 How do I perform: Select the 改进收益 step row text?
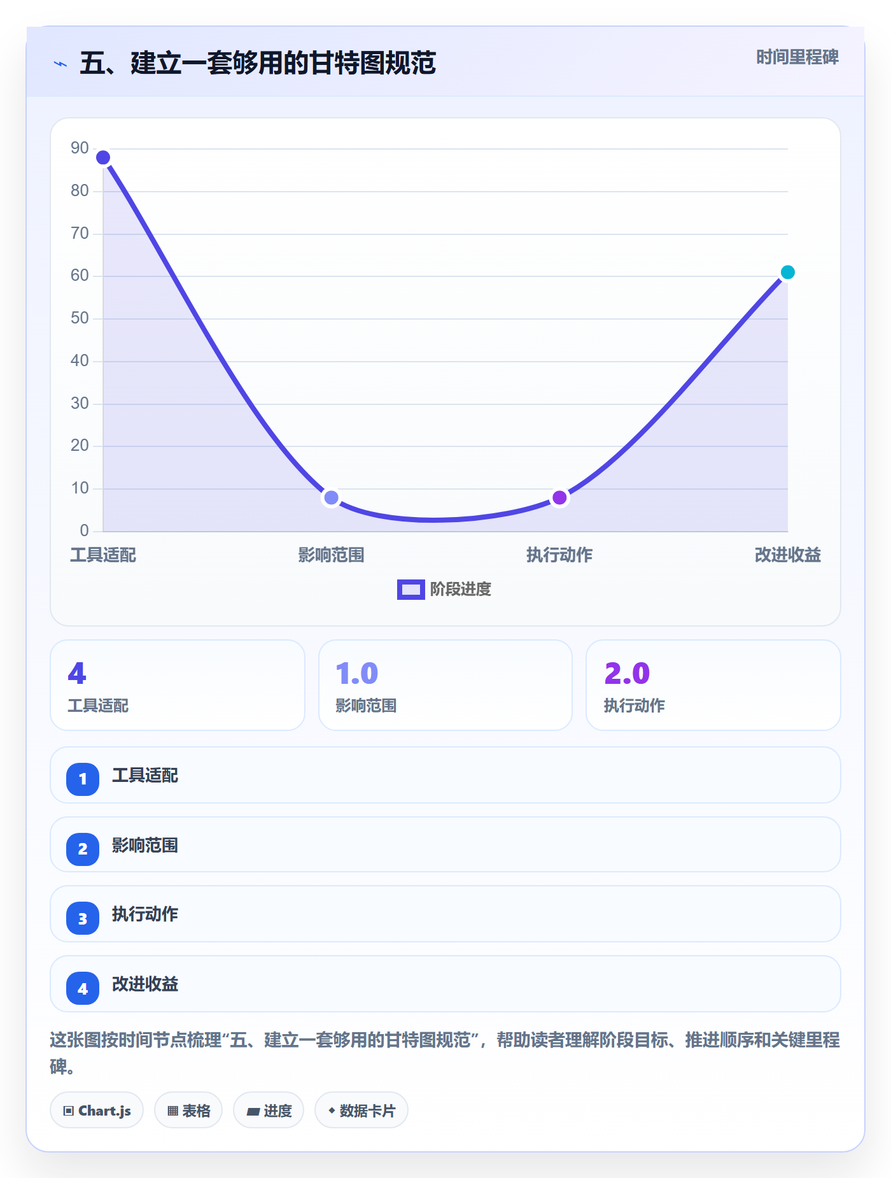[145, 984]
